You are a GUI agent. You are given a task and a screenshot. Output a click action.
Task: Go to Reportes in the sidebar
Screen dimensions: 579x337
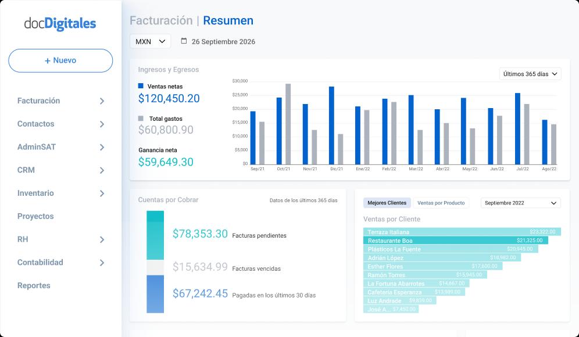(34, 286)
